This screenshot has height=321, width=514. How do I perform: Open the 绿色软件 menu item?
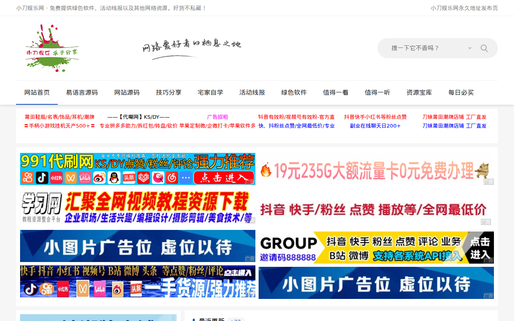tap(293, 92)
